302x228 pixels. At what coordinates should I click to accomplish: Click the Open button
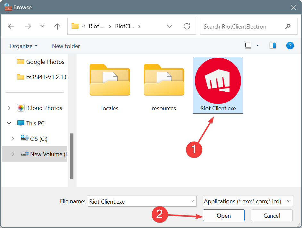coord(223,215)
